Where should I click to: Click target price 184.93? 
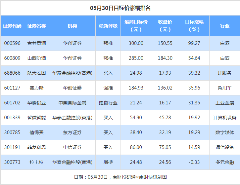pyautogui.click(x=136, y=88)
